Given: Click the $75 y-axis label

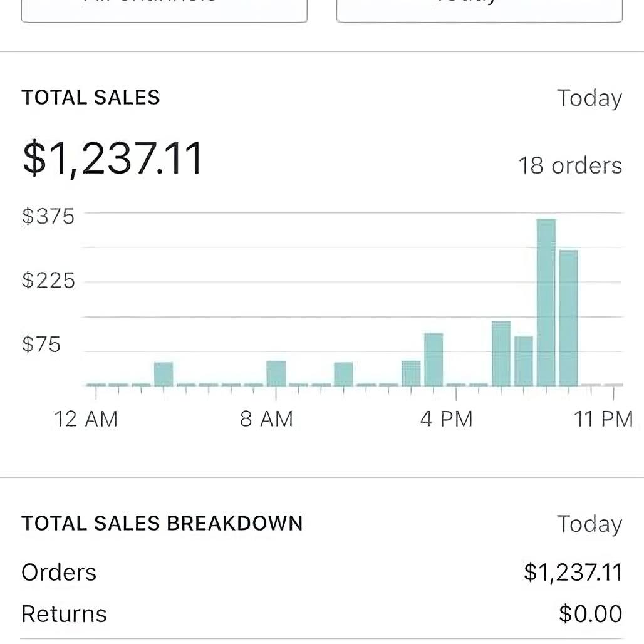Looking at the screenshot, I should click(41, 345).
